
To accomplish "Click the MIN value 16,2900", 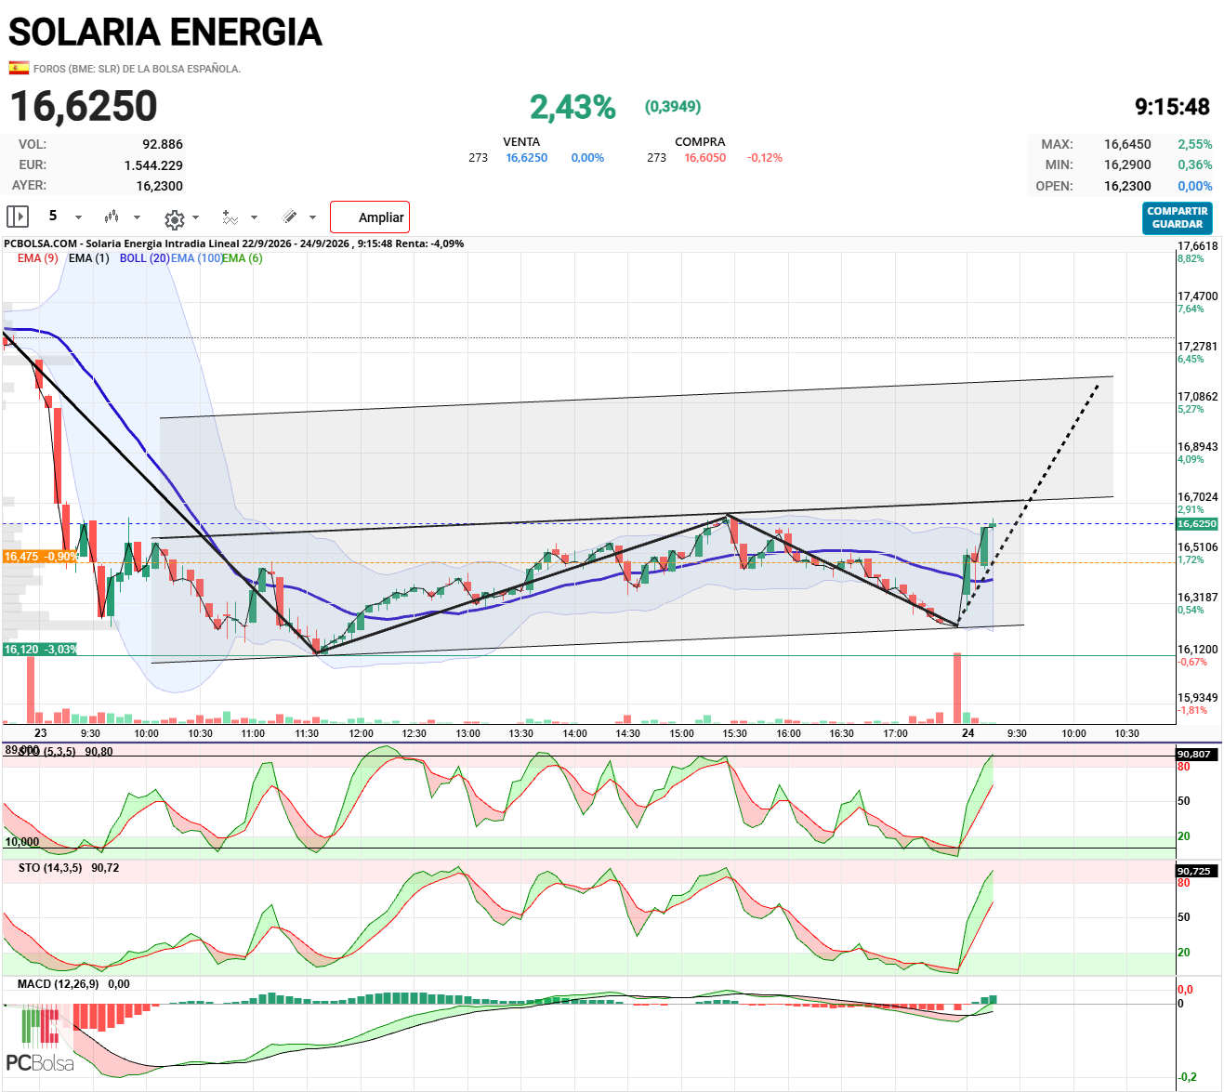I will point(1127,164).
